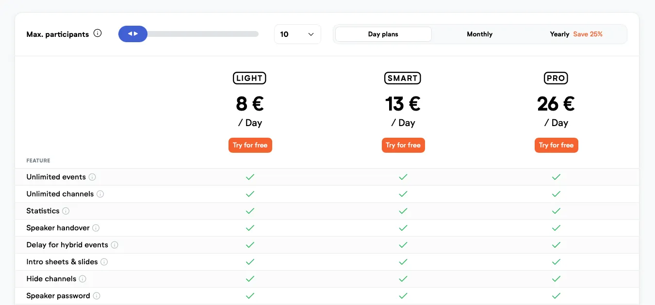Click the 13 € price text
The height and width of the screenshot is (305, 655).
click(x=403, y=104)
